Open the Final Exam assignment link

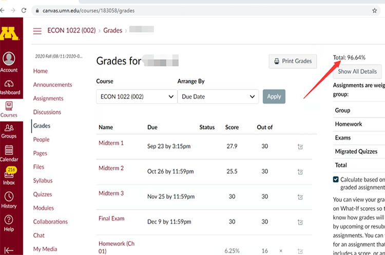click(x=111, y=219)
